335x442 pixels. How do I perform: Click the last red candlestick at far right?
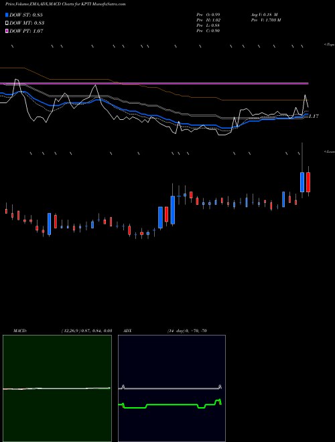pos(308,182)
